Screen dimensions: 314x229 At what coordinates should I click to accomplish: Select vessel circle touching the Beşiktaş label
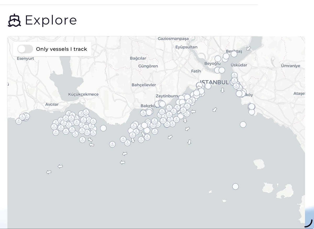point(234,54)
